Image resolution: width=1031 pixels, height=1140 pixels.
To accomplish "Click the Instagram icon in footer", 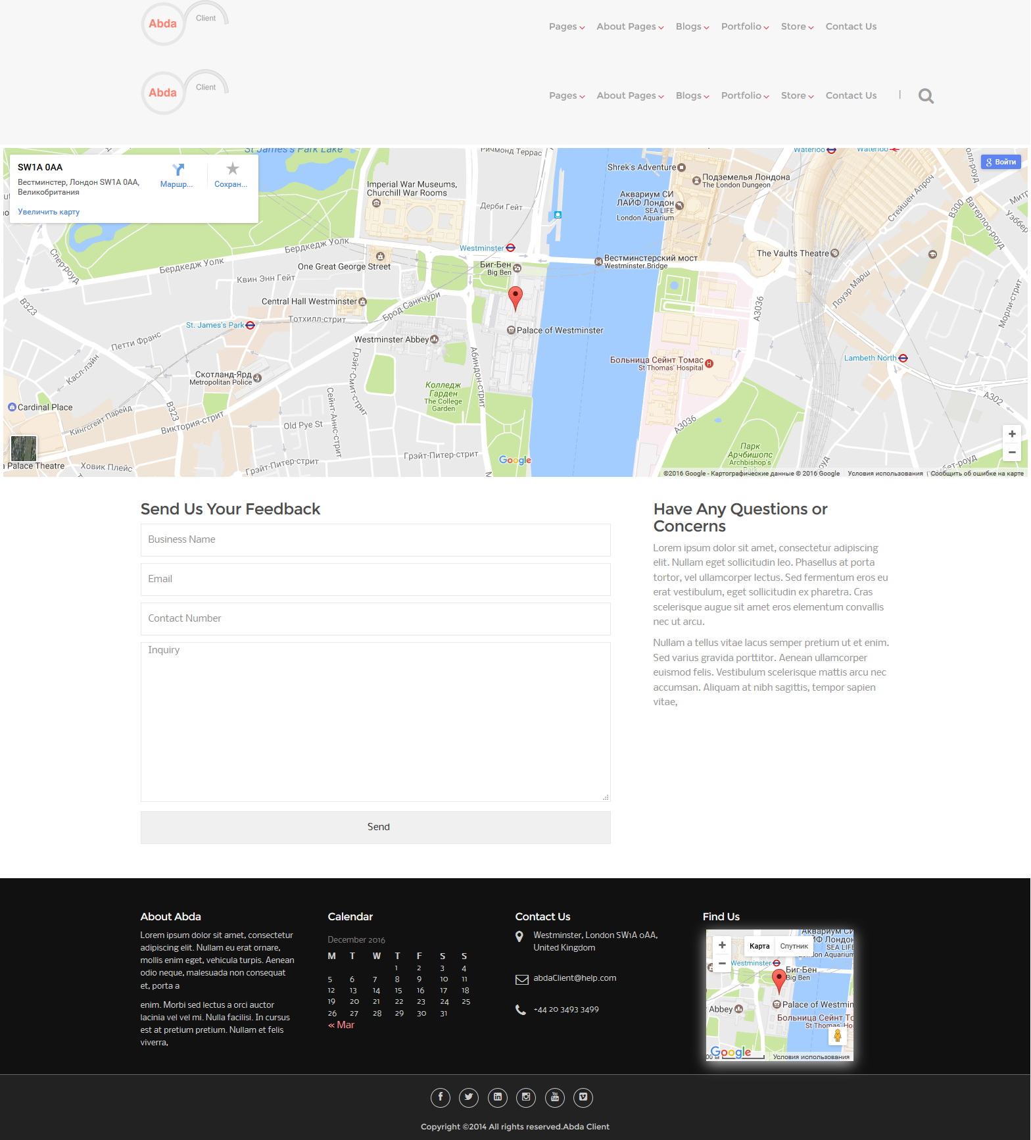I will pos(526,1097).
